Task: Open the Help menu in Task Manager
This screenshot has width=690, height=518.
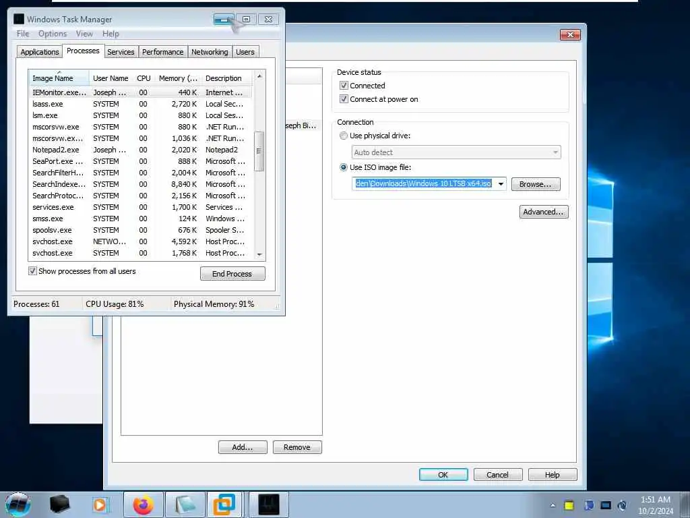Action: tap(111, 34)
